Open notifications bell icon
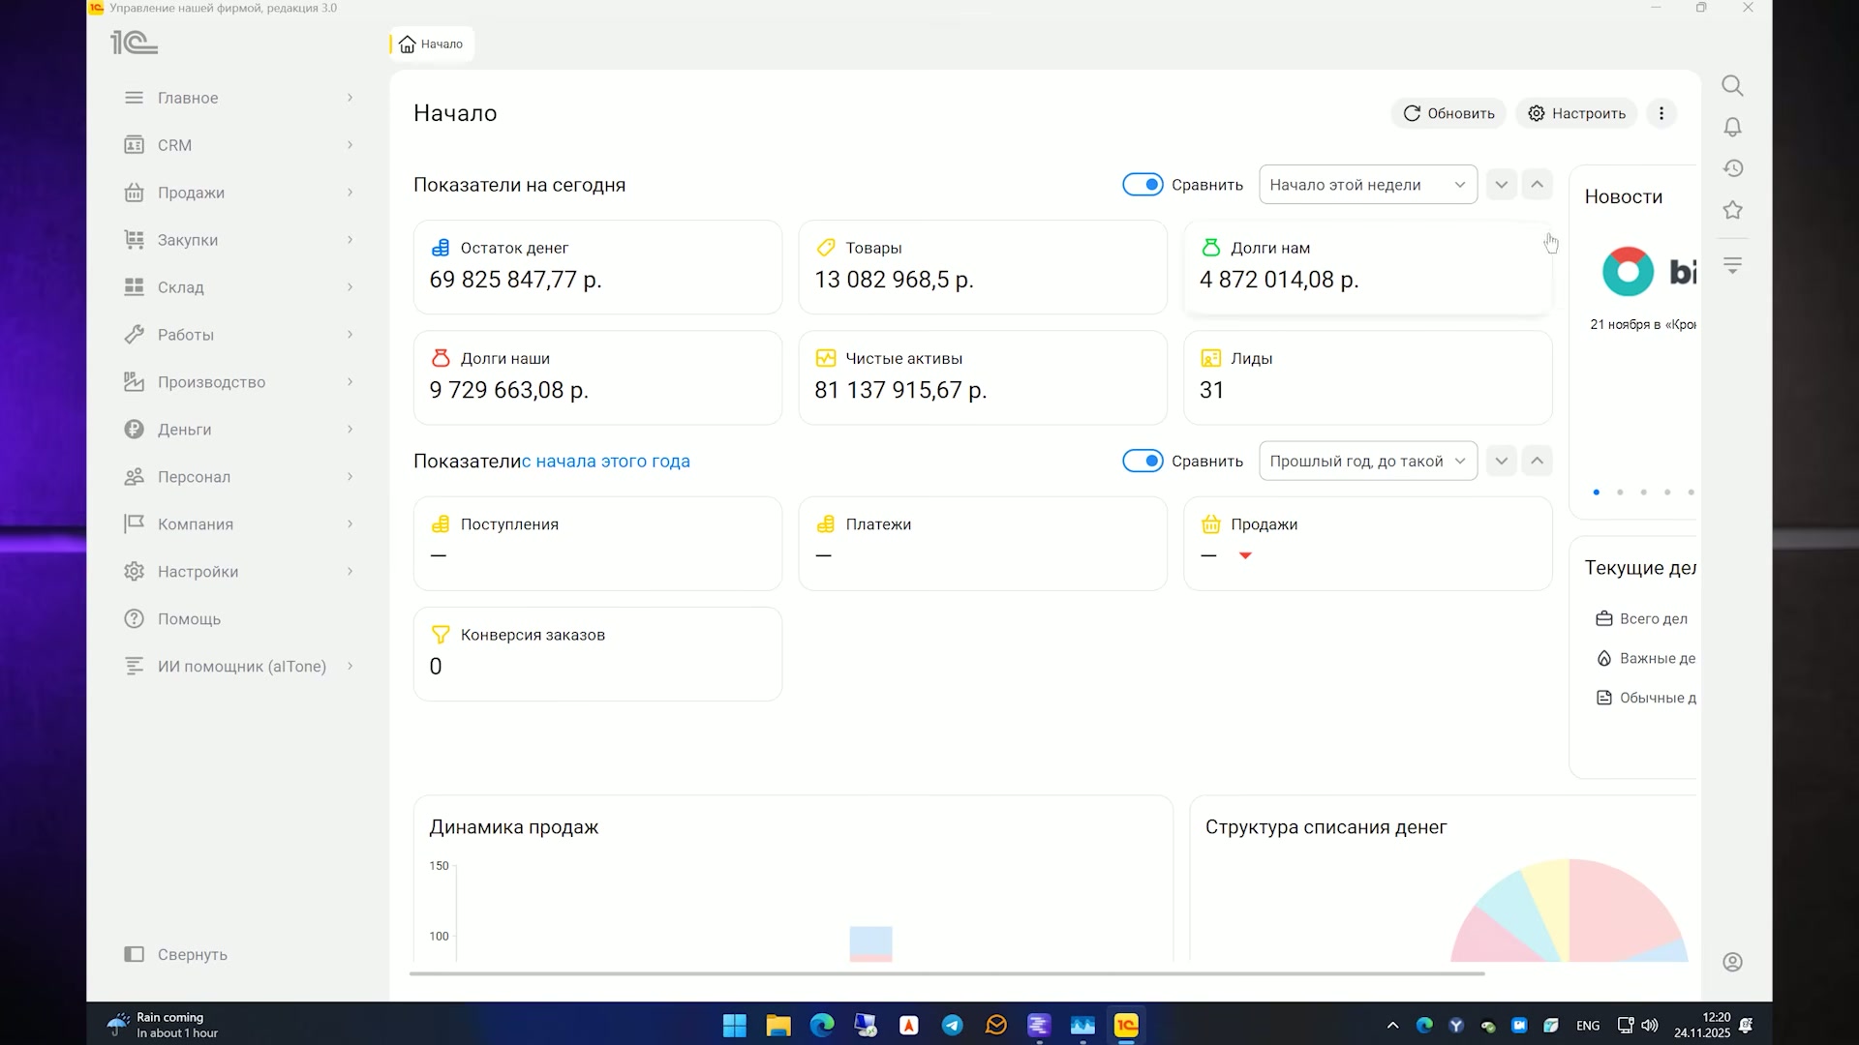This screenshot has width=1859, height=1045. (x=1732, y=127)
